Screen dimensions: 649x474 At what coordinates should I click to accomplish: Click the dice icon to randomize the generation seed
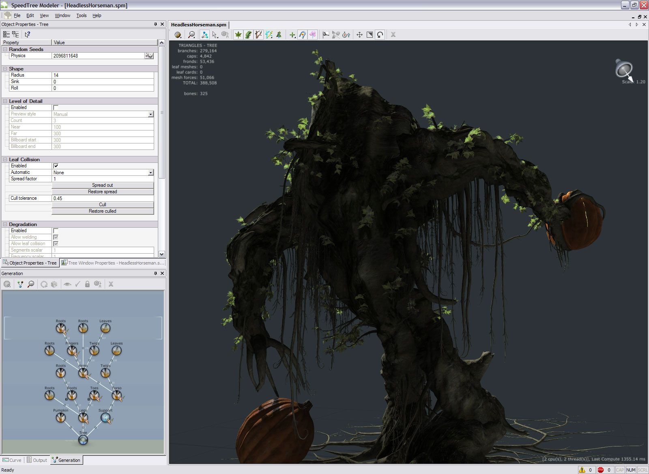(54, 284)
